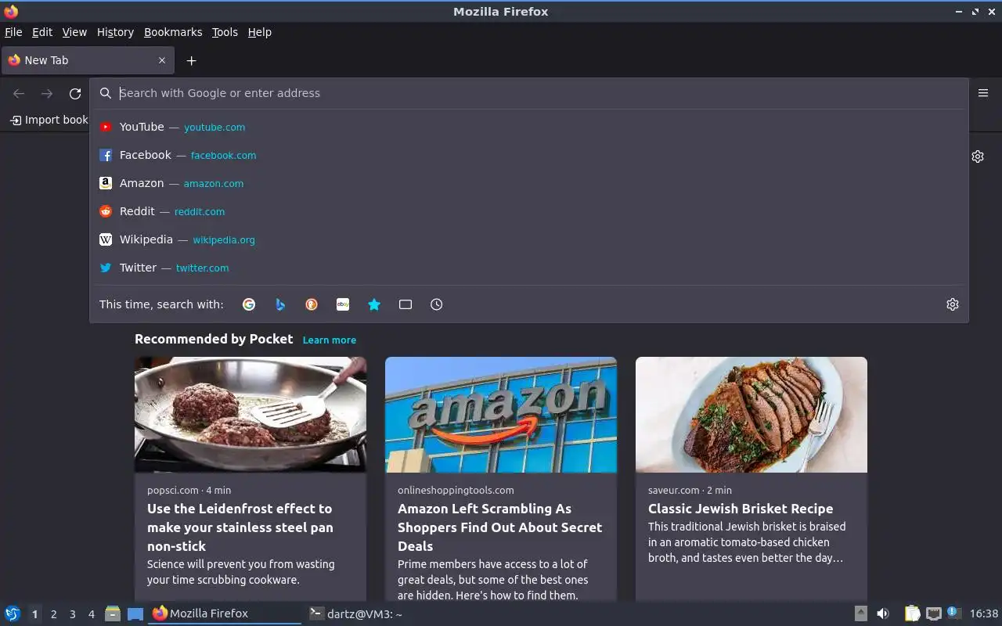Select the Amazon favicon in suggestions
The height and width of the screenshot is (626, 1002).
pos(106,183)
